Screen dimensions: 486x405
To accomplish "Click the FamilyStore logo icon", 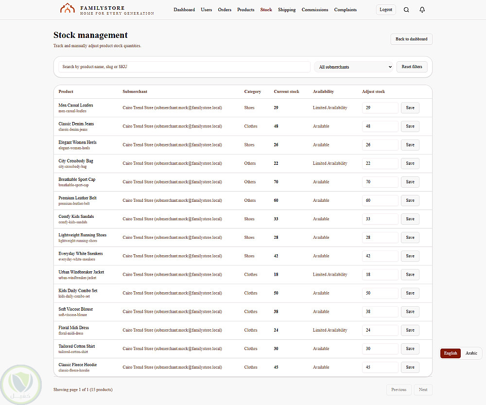I will pyautogui.click(x=67, y=9).
